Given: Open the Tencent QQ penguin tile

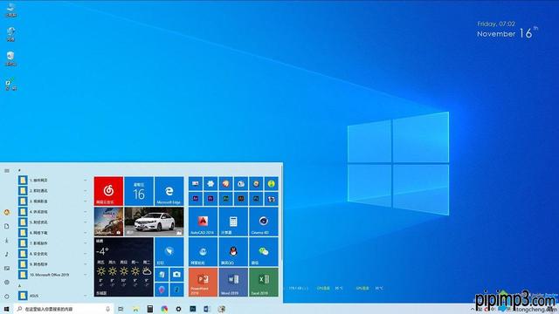Looking at the screenshot, I should pyautogui.click(x=233, y=252).
